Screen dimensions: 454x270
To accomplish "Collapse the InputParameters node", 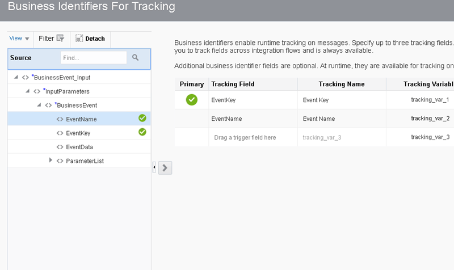I will [27, 91].
